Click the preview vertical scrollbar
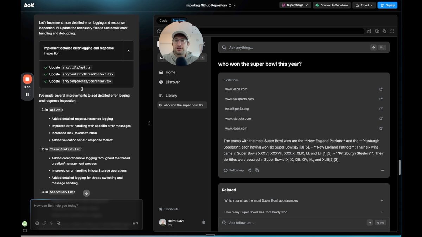 tap(399, 167)
